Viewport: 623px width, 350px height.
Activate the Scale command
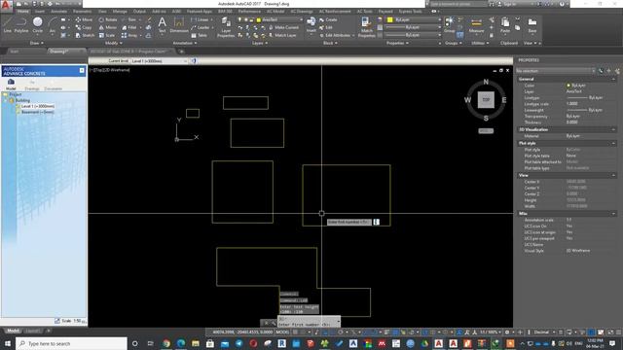pos(107,35)
